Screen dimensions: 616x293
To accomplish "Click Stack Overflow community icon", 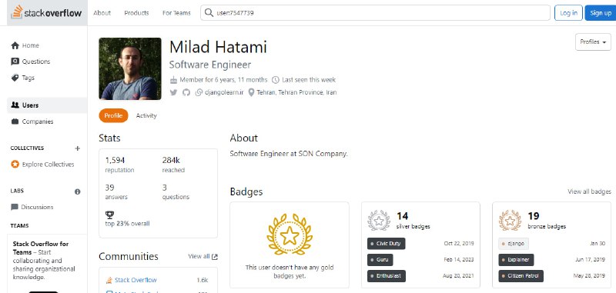I will click(x=109, y=280).
